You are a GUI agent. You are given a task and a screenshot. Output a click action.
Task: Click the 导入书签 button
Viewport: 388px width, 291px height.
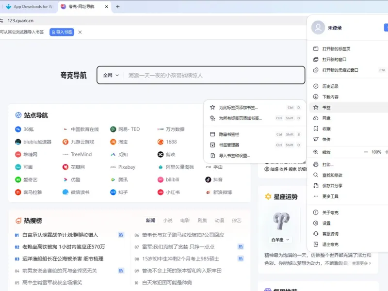click(62, 32)
